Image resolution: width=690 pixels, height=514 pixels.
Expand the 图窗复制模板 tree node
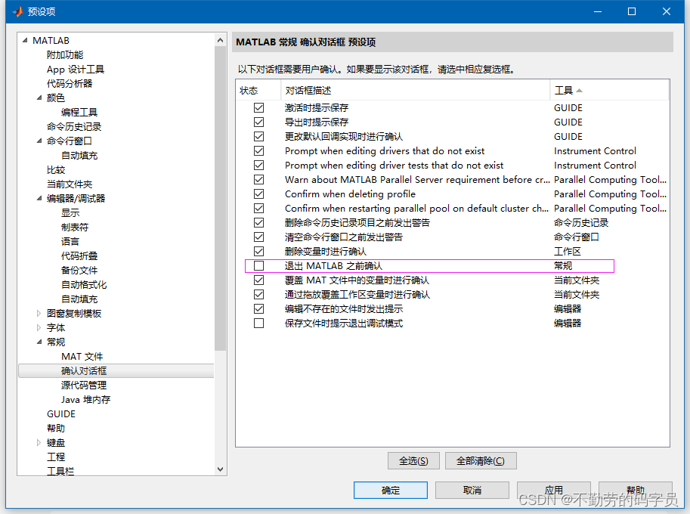point(39,314)
